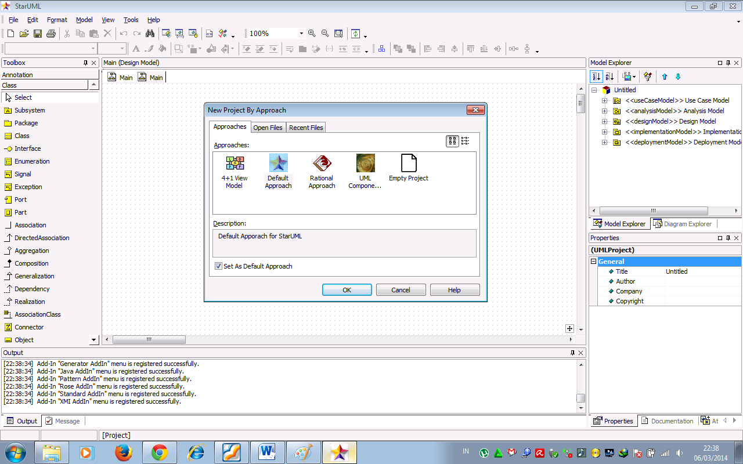This screenshot has height=464, width=743.
Task: Click the Open file folder icon
Action: tap(24, 34)
